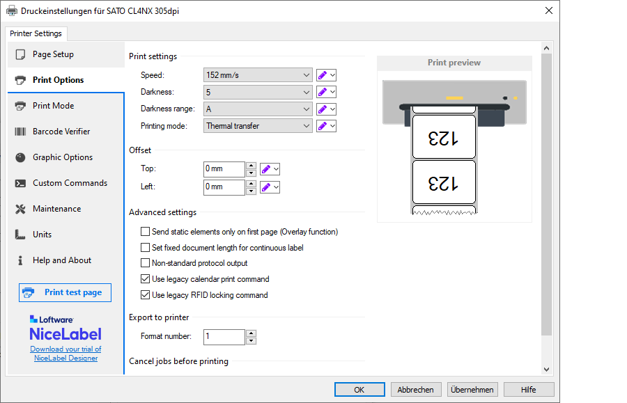Click the pencil icon next to Printing mode
The image size is (627, 403).
click(x=323, y=126)
